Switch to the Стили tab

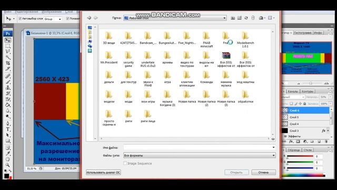[x=308, y=150]
